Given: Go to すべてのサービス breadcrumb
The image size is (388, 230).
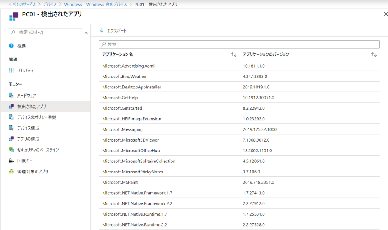Looking at the screenshot, I should coord(22,5).
